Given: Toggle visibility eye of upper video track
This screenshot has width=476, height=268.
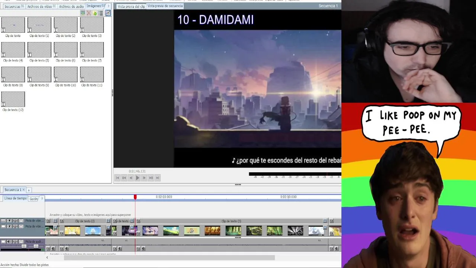Looking at the screenshot, I should pyautogui.click(x=9, y=221).
